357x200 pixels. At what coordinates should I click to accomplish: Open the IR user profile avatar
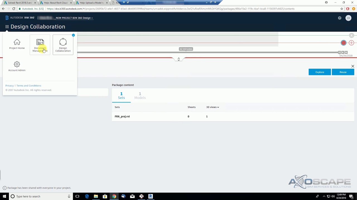(x=348, y=18)
